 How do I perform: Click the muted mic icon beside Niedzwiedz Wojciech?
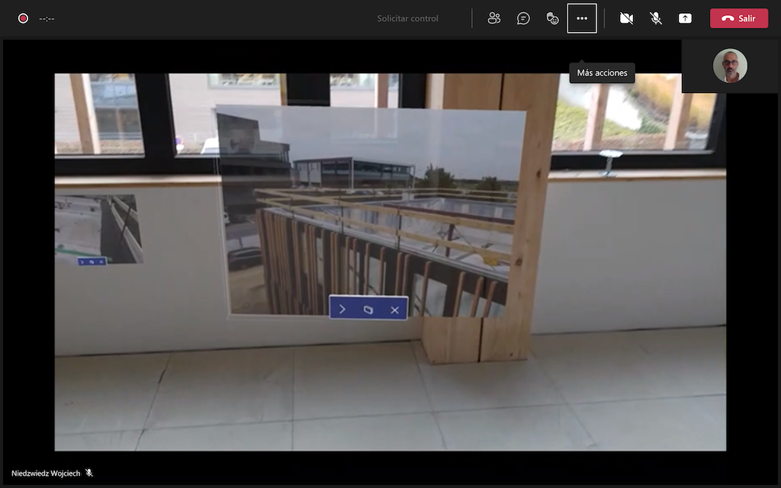88,473
